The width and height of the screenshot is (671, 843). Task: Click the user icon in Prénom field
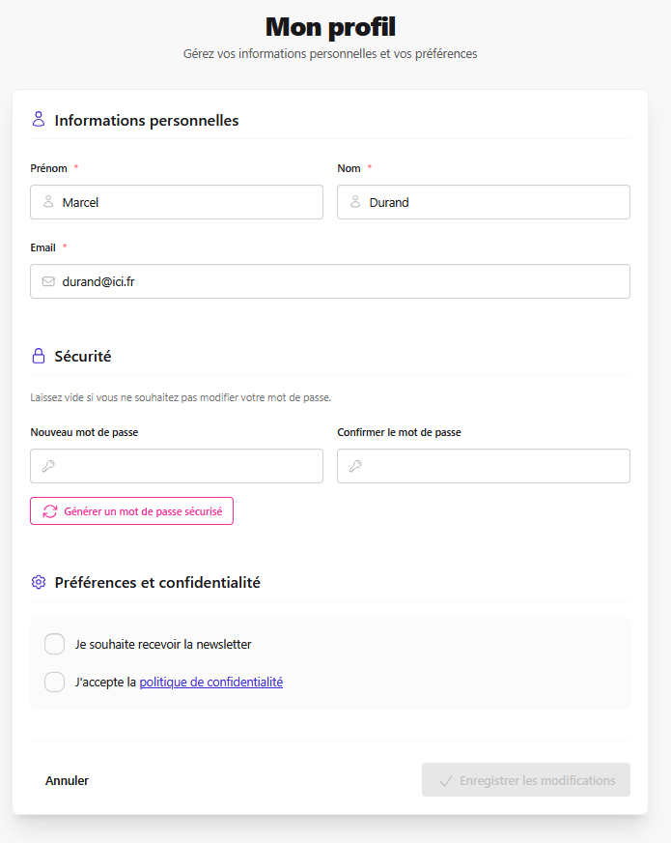48,202
